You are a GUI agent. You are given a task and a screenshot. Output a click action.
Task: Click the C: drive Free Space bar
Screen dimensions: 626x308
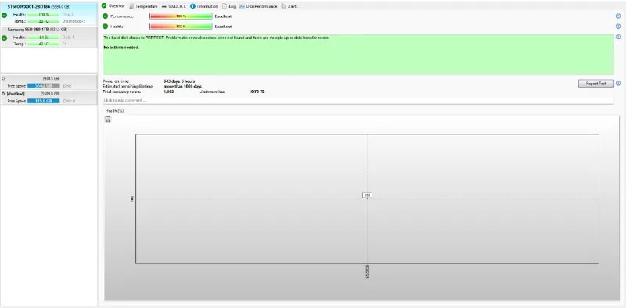click(44, 85)
